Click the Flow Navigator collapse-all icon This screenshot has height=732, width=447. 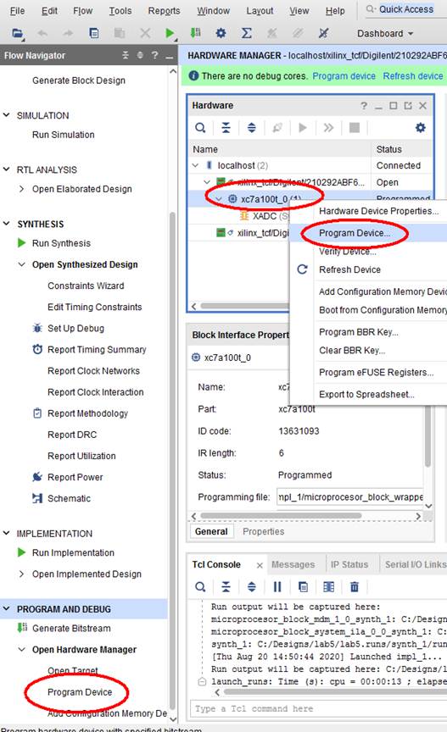126,55
